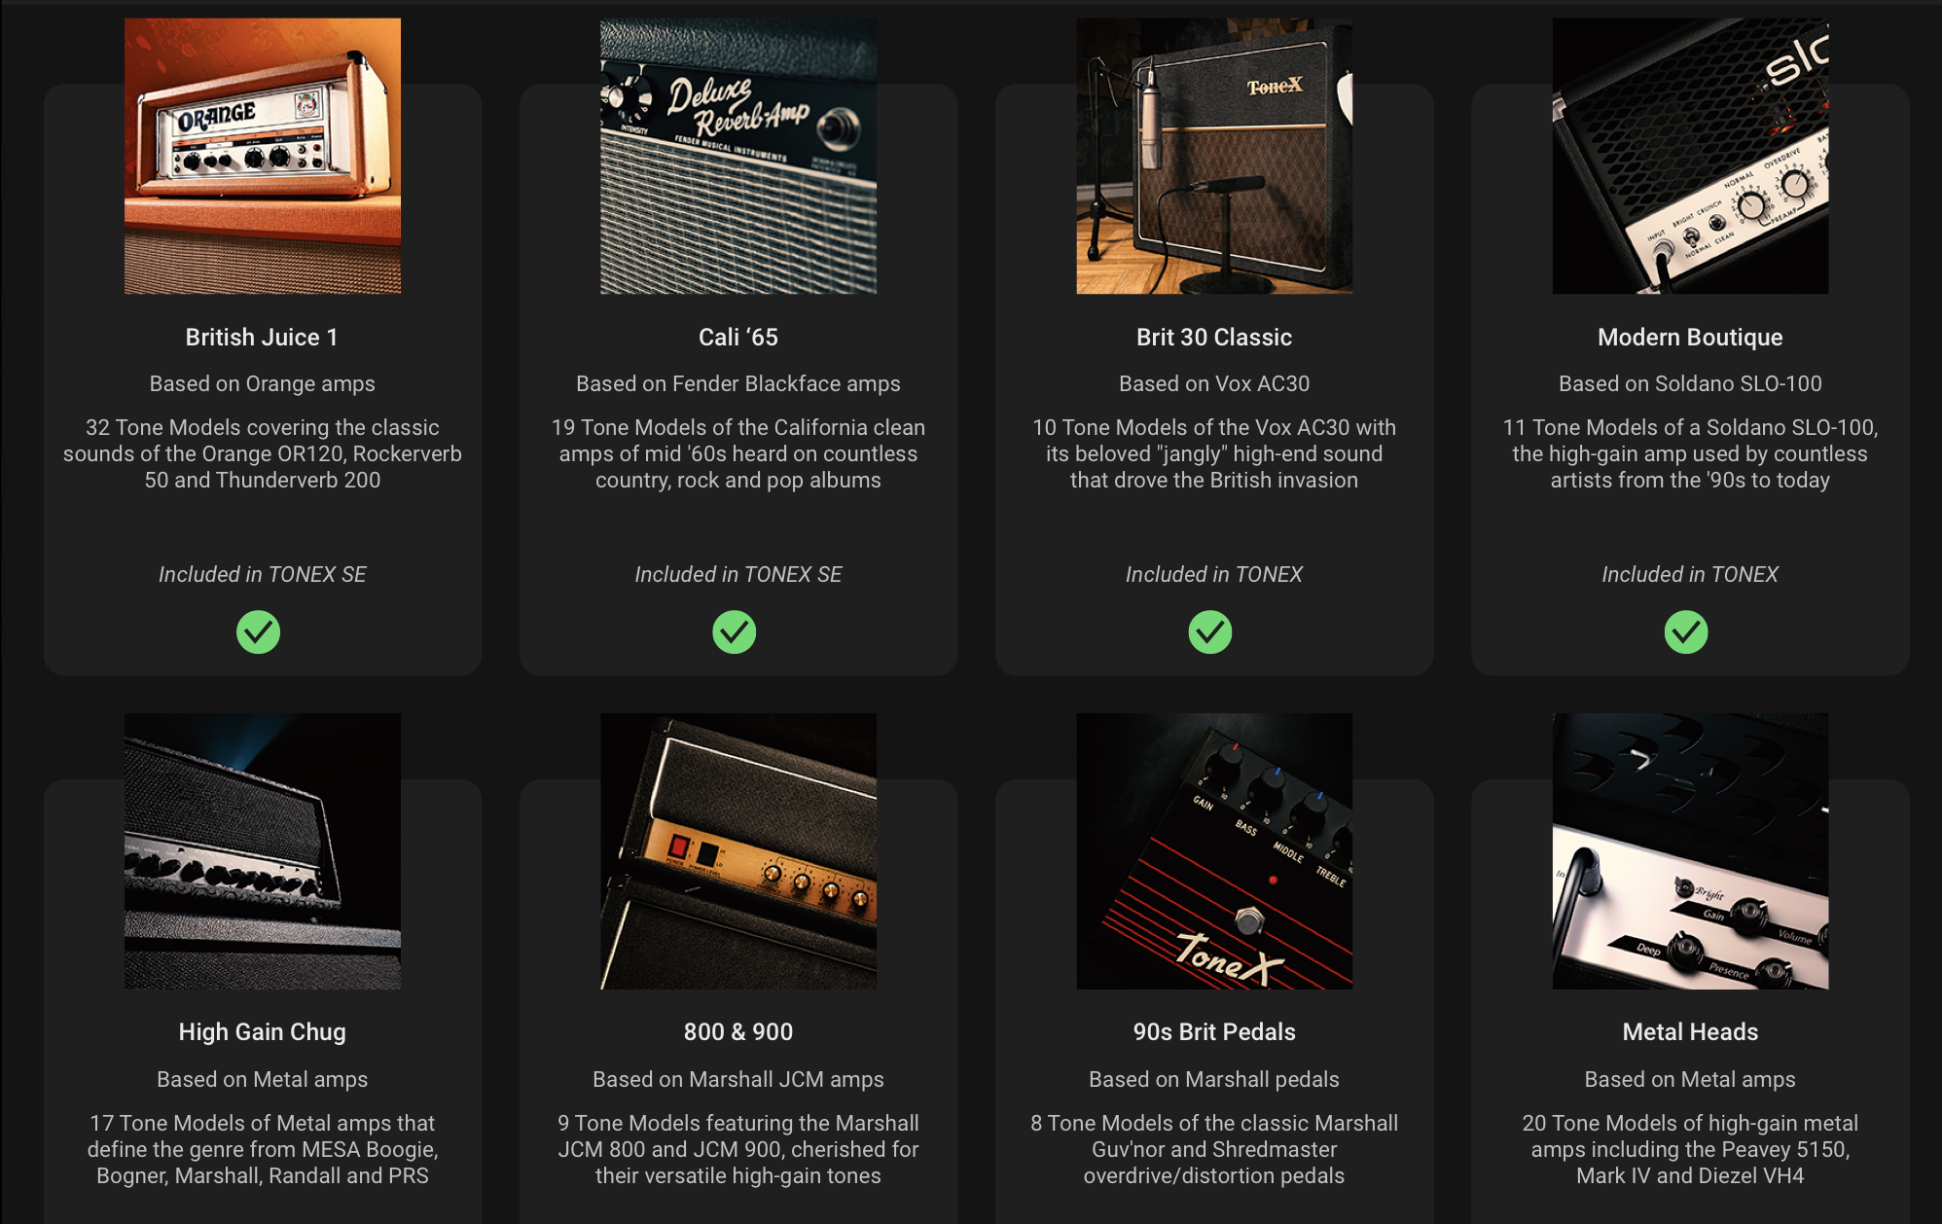Open the High Gain Chug amp image
This screenshot has width=1942, height=1224.
click(x=263, y=851)
